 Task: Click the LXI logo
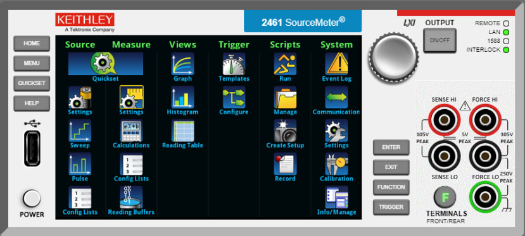pyautogui.click(x=409, y=23)
